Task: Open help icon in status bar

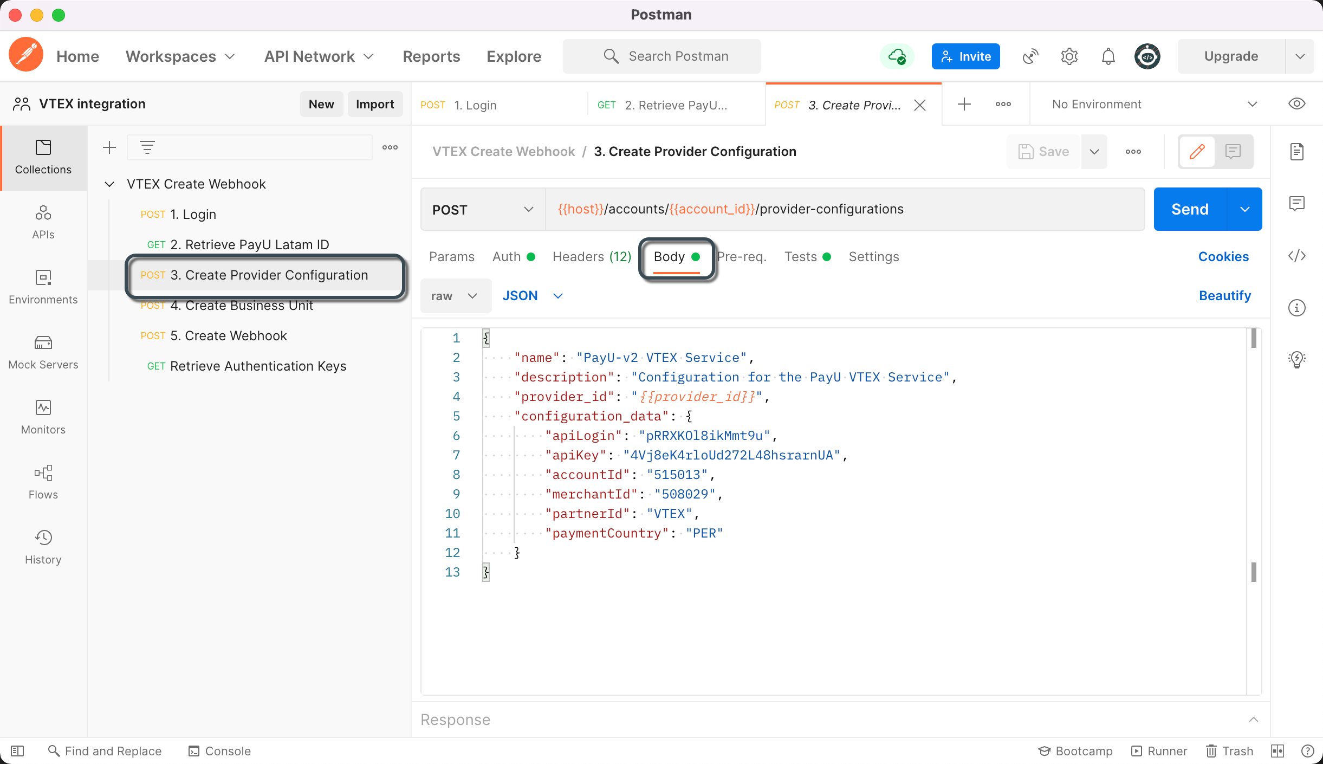Action: (x=1308, y=751)
